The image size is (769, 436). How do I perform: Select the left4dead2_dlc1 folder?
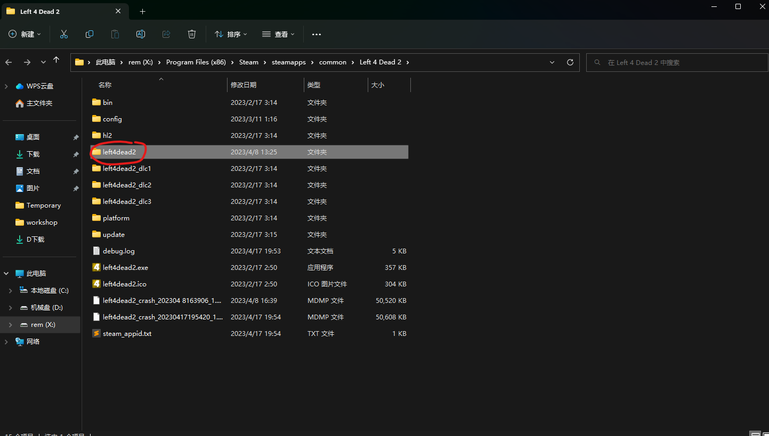pos(249,168)
